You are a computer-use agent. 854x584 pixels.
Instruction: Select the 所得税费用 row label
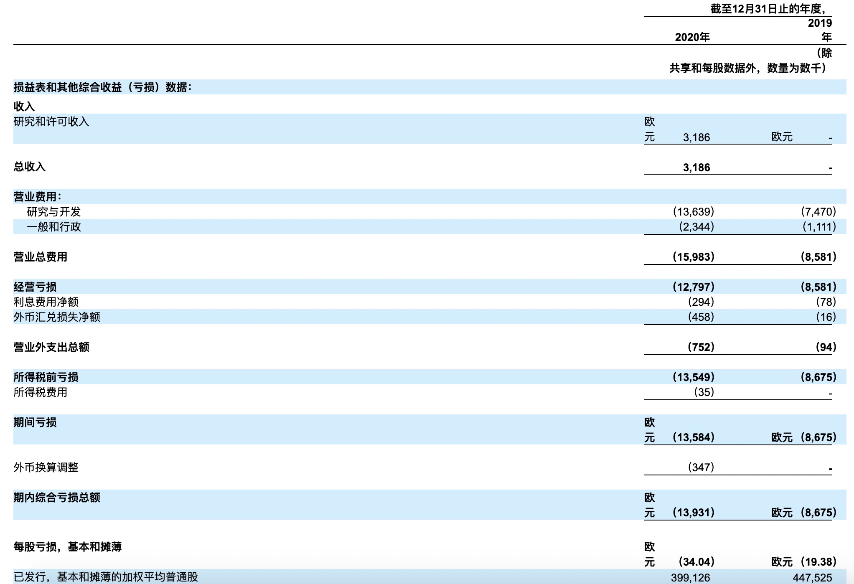[x=41, y=392]
